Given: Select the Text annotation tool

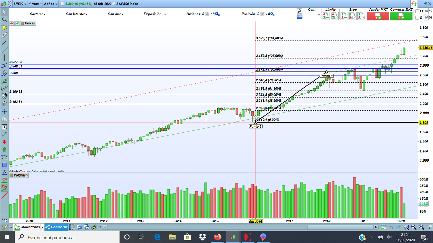Looking at the screenshot, I should (4, 127).
